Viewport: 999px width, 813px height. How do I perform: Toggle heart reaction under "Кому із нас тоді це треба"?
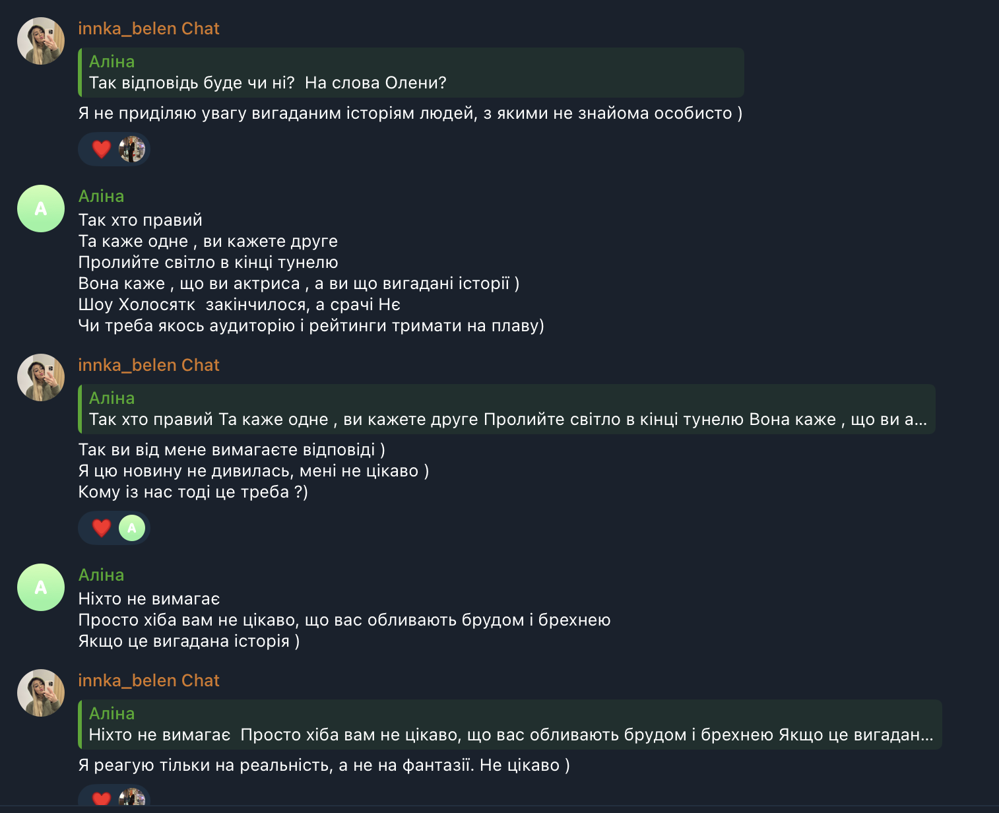pos(101,528)
